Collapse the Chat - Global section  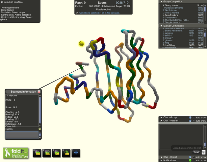(x=161, y=157)
